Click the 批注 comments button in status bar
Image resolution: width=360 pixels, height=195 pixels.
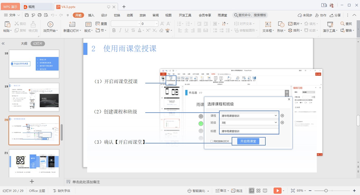tap(237, 191)
